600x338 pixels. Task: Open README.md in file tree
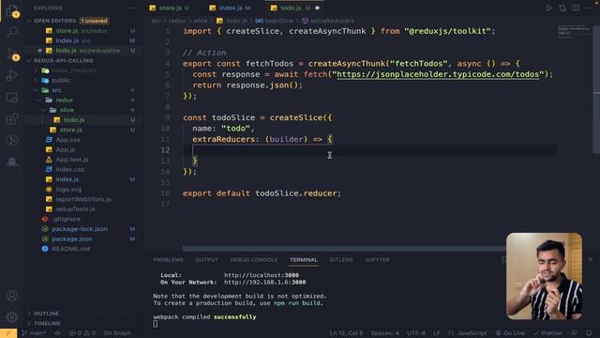point(71,249)
